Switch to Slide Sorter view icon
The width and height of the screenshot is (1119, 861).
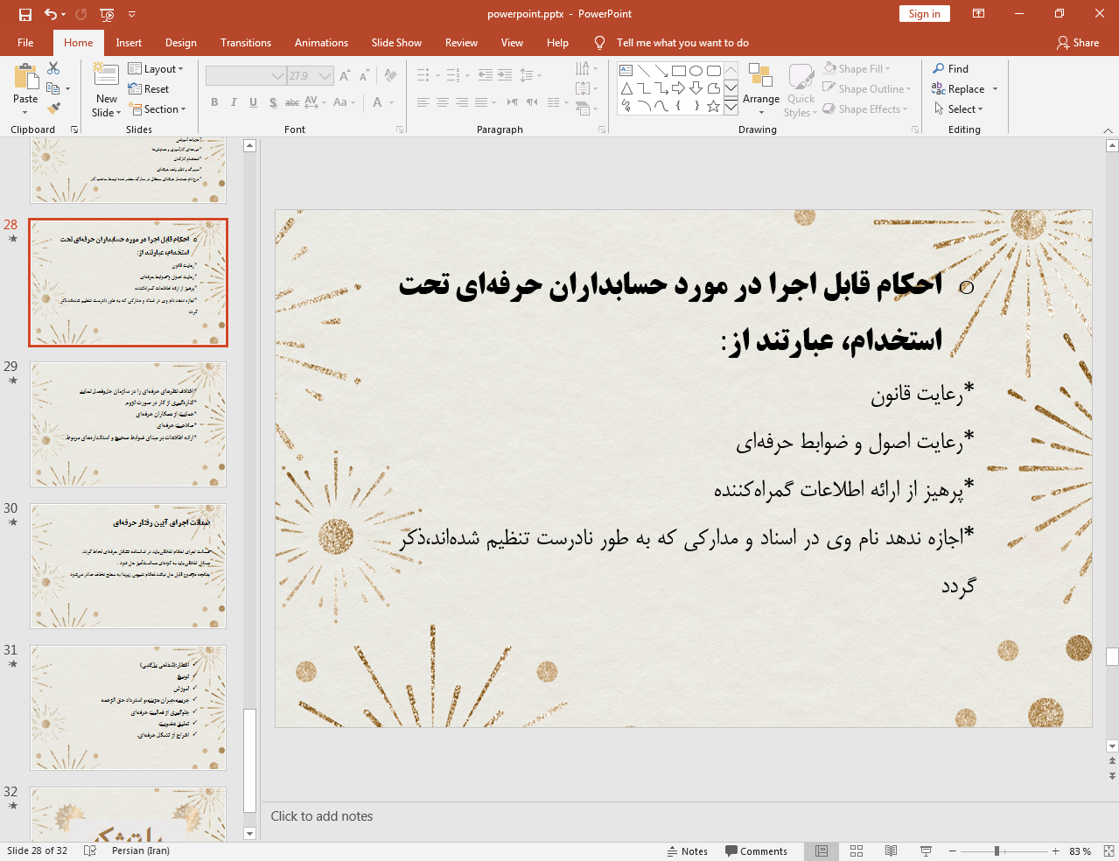pyautogui.click(x=857, y=851)
